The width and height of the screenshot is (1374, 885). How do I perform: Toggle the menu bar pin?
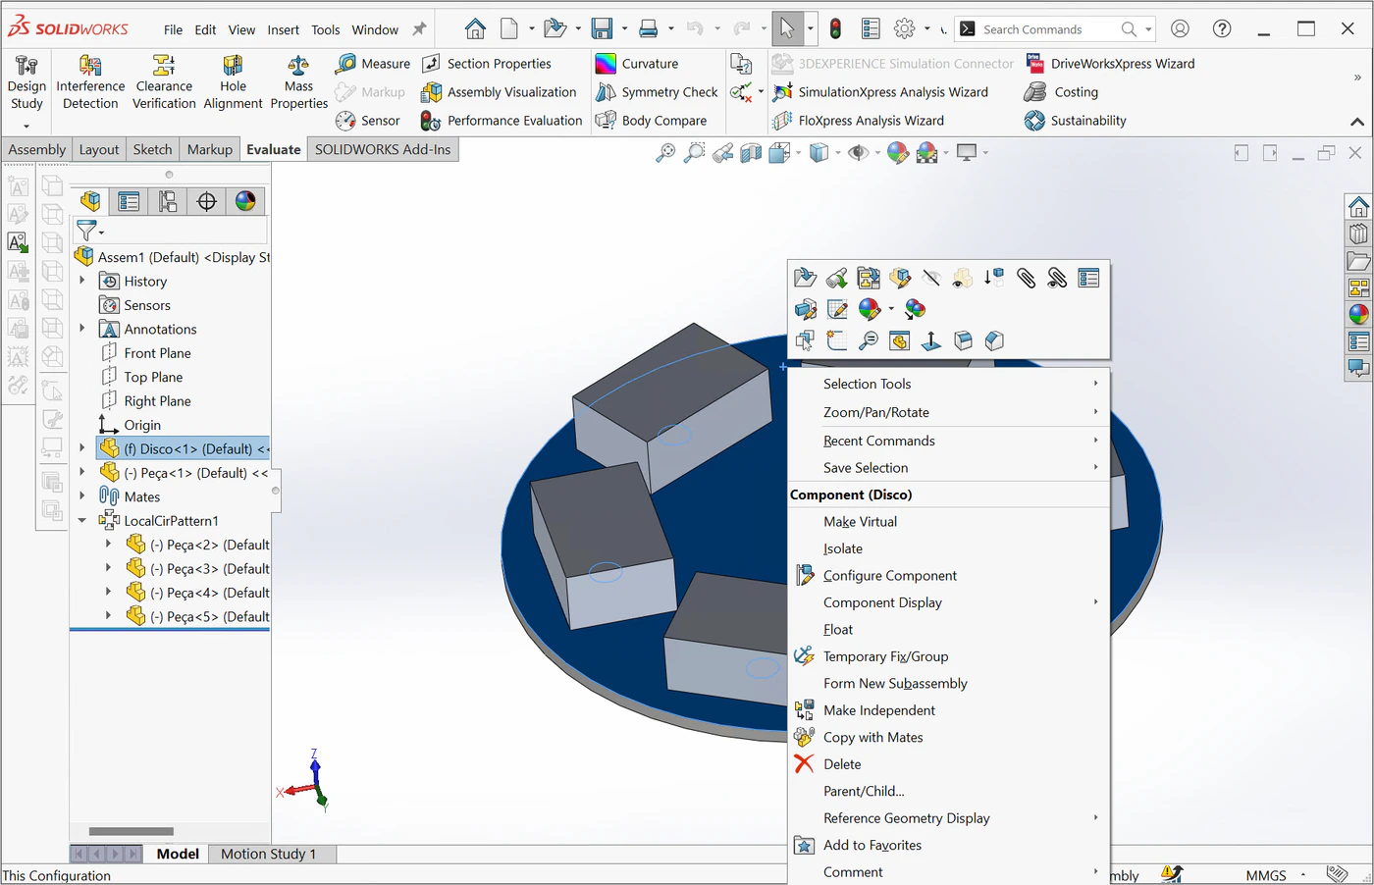(x=419, y=29)
